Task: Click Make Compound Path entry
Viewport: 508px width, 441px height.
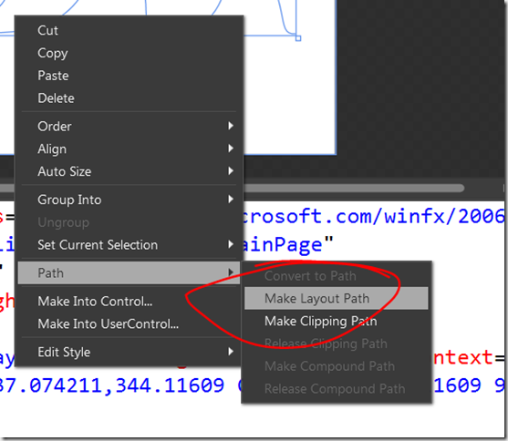Action: pos(336,366)
